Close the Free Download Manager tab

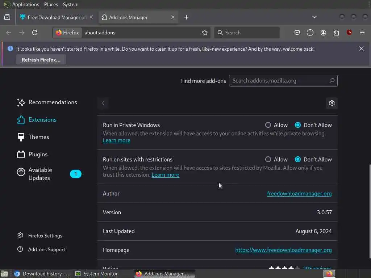click(91, 17)
